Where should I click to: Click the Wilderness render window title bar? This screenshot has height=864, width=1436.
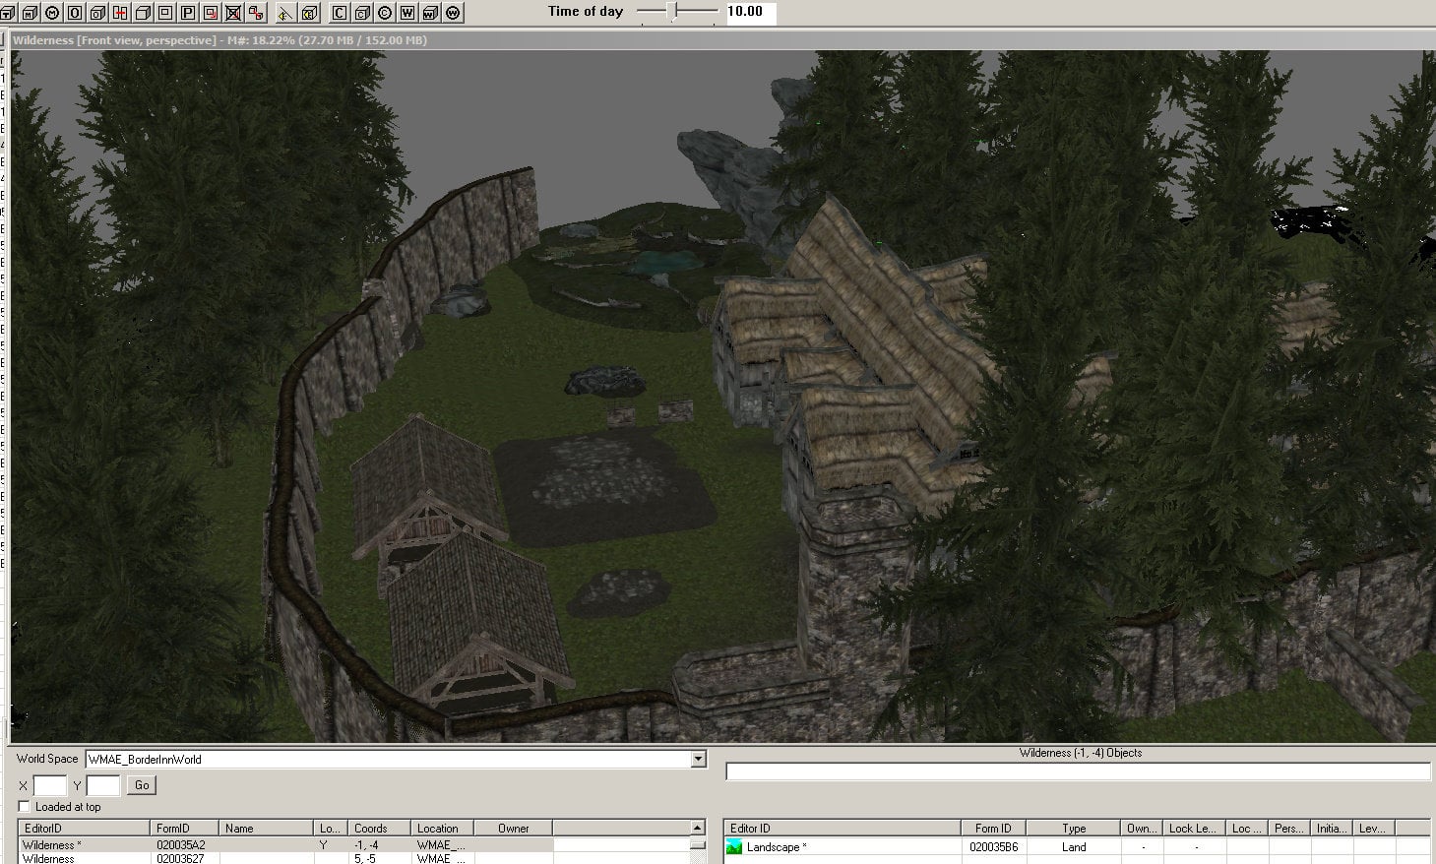pyautogui.click(x=722, y=40)
